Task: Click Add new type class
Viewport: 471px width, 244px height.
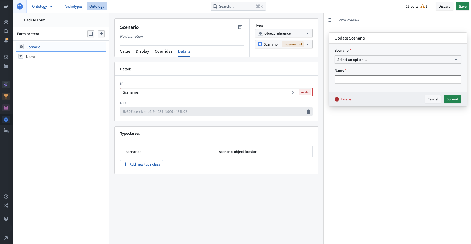Action: (x=142, y=164)
